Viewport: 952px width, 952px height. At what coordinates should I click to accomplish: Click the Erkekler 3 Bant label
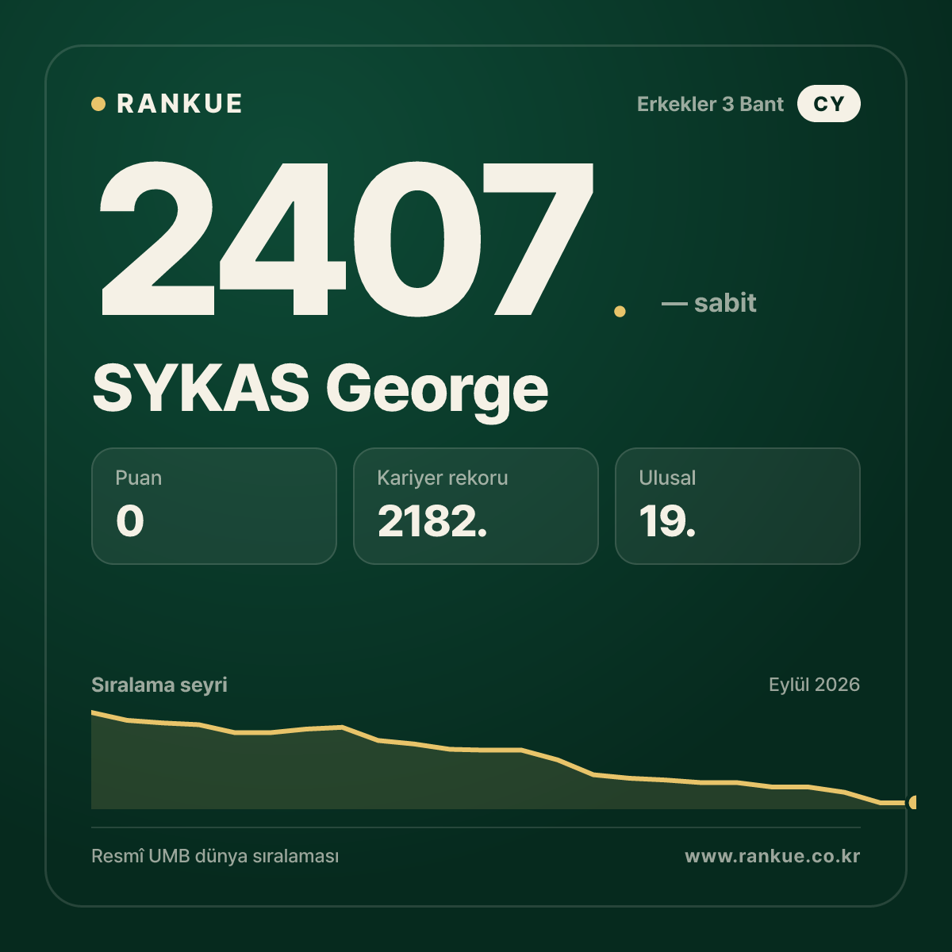(x=710, y=104)
